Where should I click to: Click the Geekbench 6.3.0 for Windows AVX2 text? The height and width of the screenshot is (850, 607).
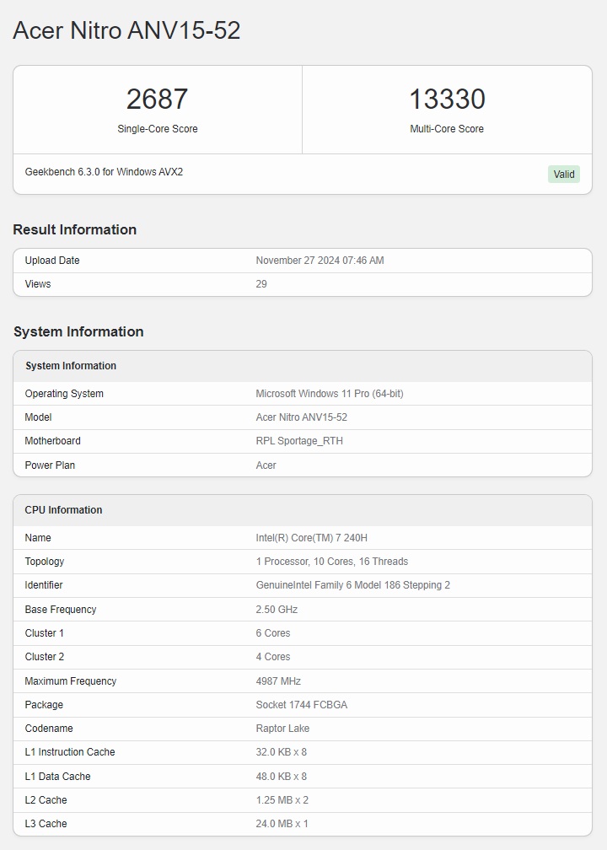[104, 172]
